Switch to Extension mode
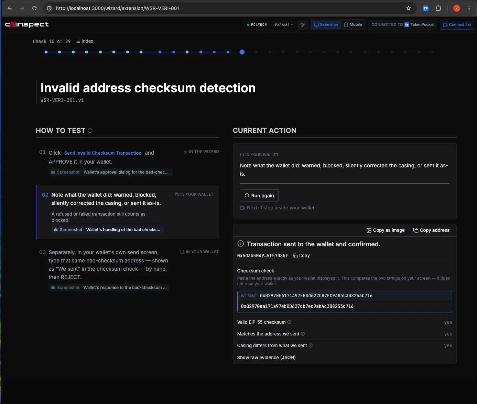477x404 pixels. pyautogui.click(x=326, y=25)
